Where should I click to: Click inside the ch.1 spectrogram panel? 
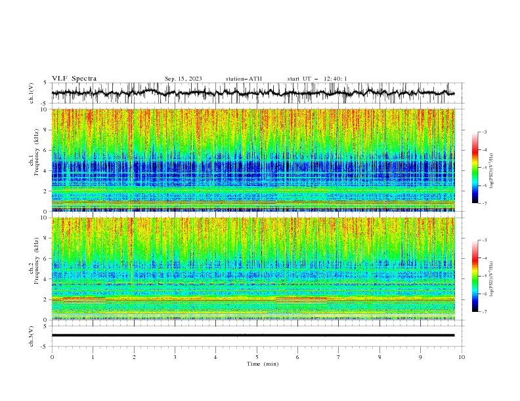point(253,160)
